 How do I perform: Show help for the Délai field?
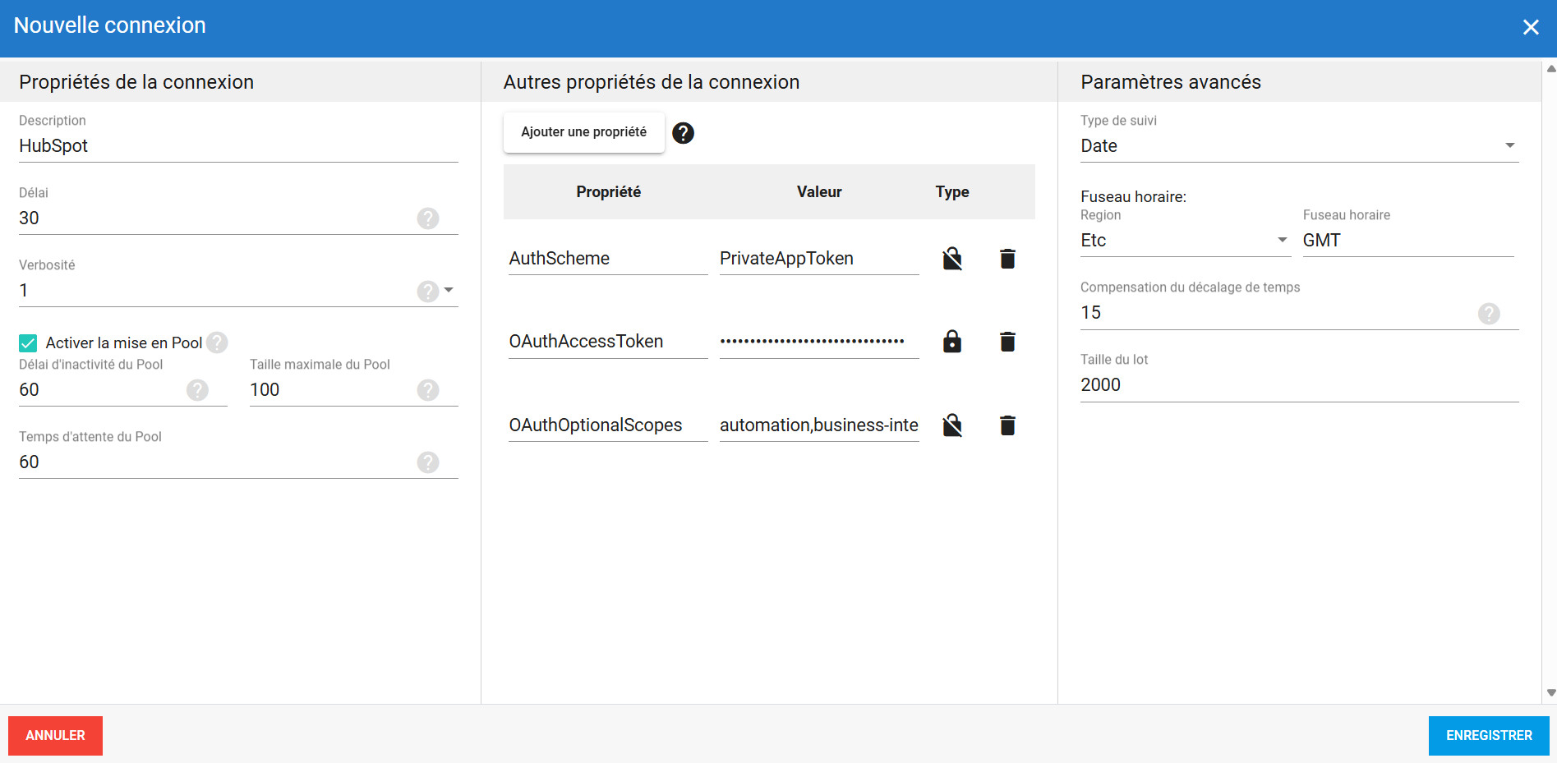pyautogui.click(x=428, y=218)
